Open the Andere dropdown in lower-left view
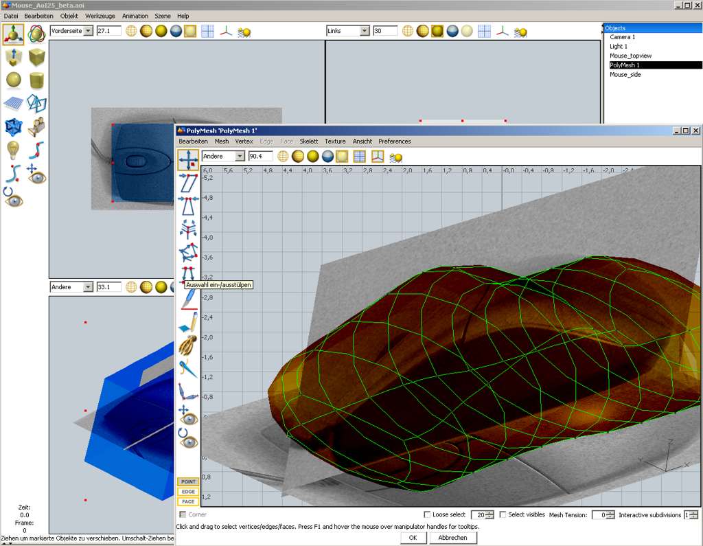703x546 pixels. point(89,286)
